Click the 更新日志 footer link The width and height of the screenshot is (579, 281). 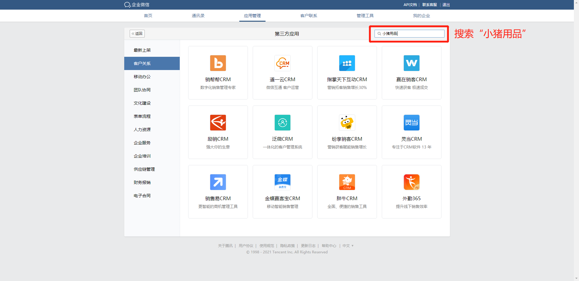tap(308, 246)
